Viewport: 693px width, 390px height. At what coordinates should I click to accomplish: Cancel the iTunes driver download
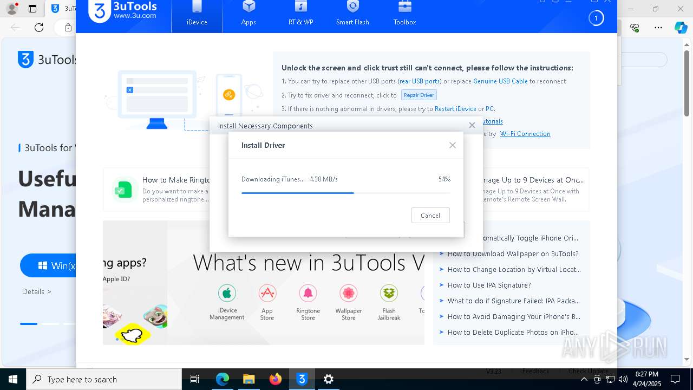430,215
